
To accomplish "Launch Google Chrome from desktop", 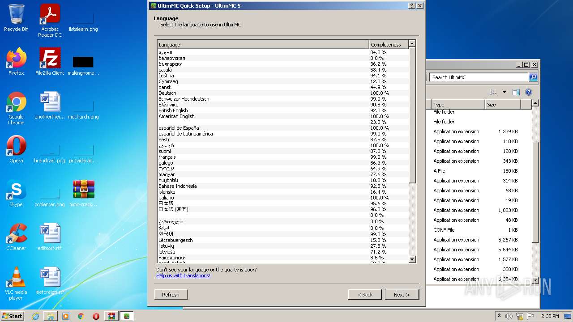I will (x=16, y=108).
